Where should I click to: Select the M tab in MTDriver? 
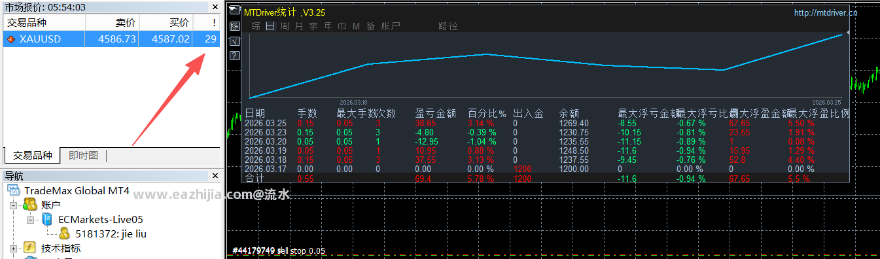[x=357, y=27]
